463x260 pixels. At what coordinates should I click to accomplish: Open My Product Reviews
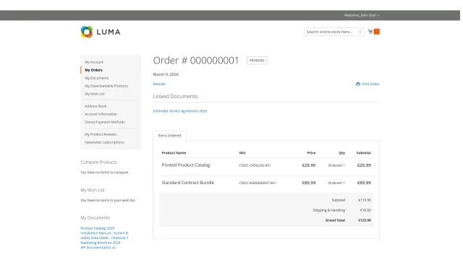click(101, 134)
